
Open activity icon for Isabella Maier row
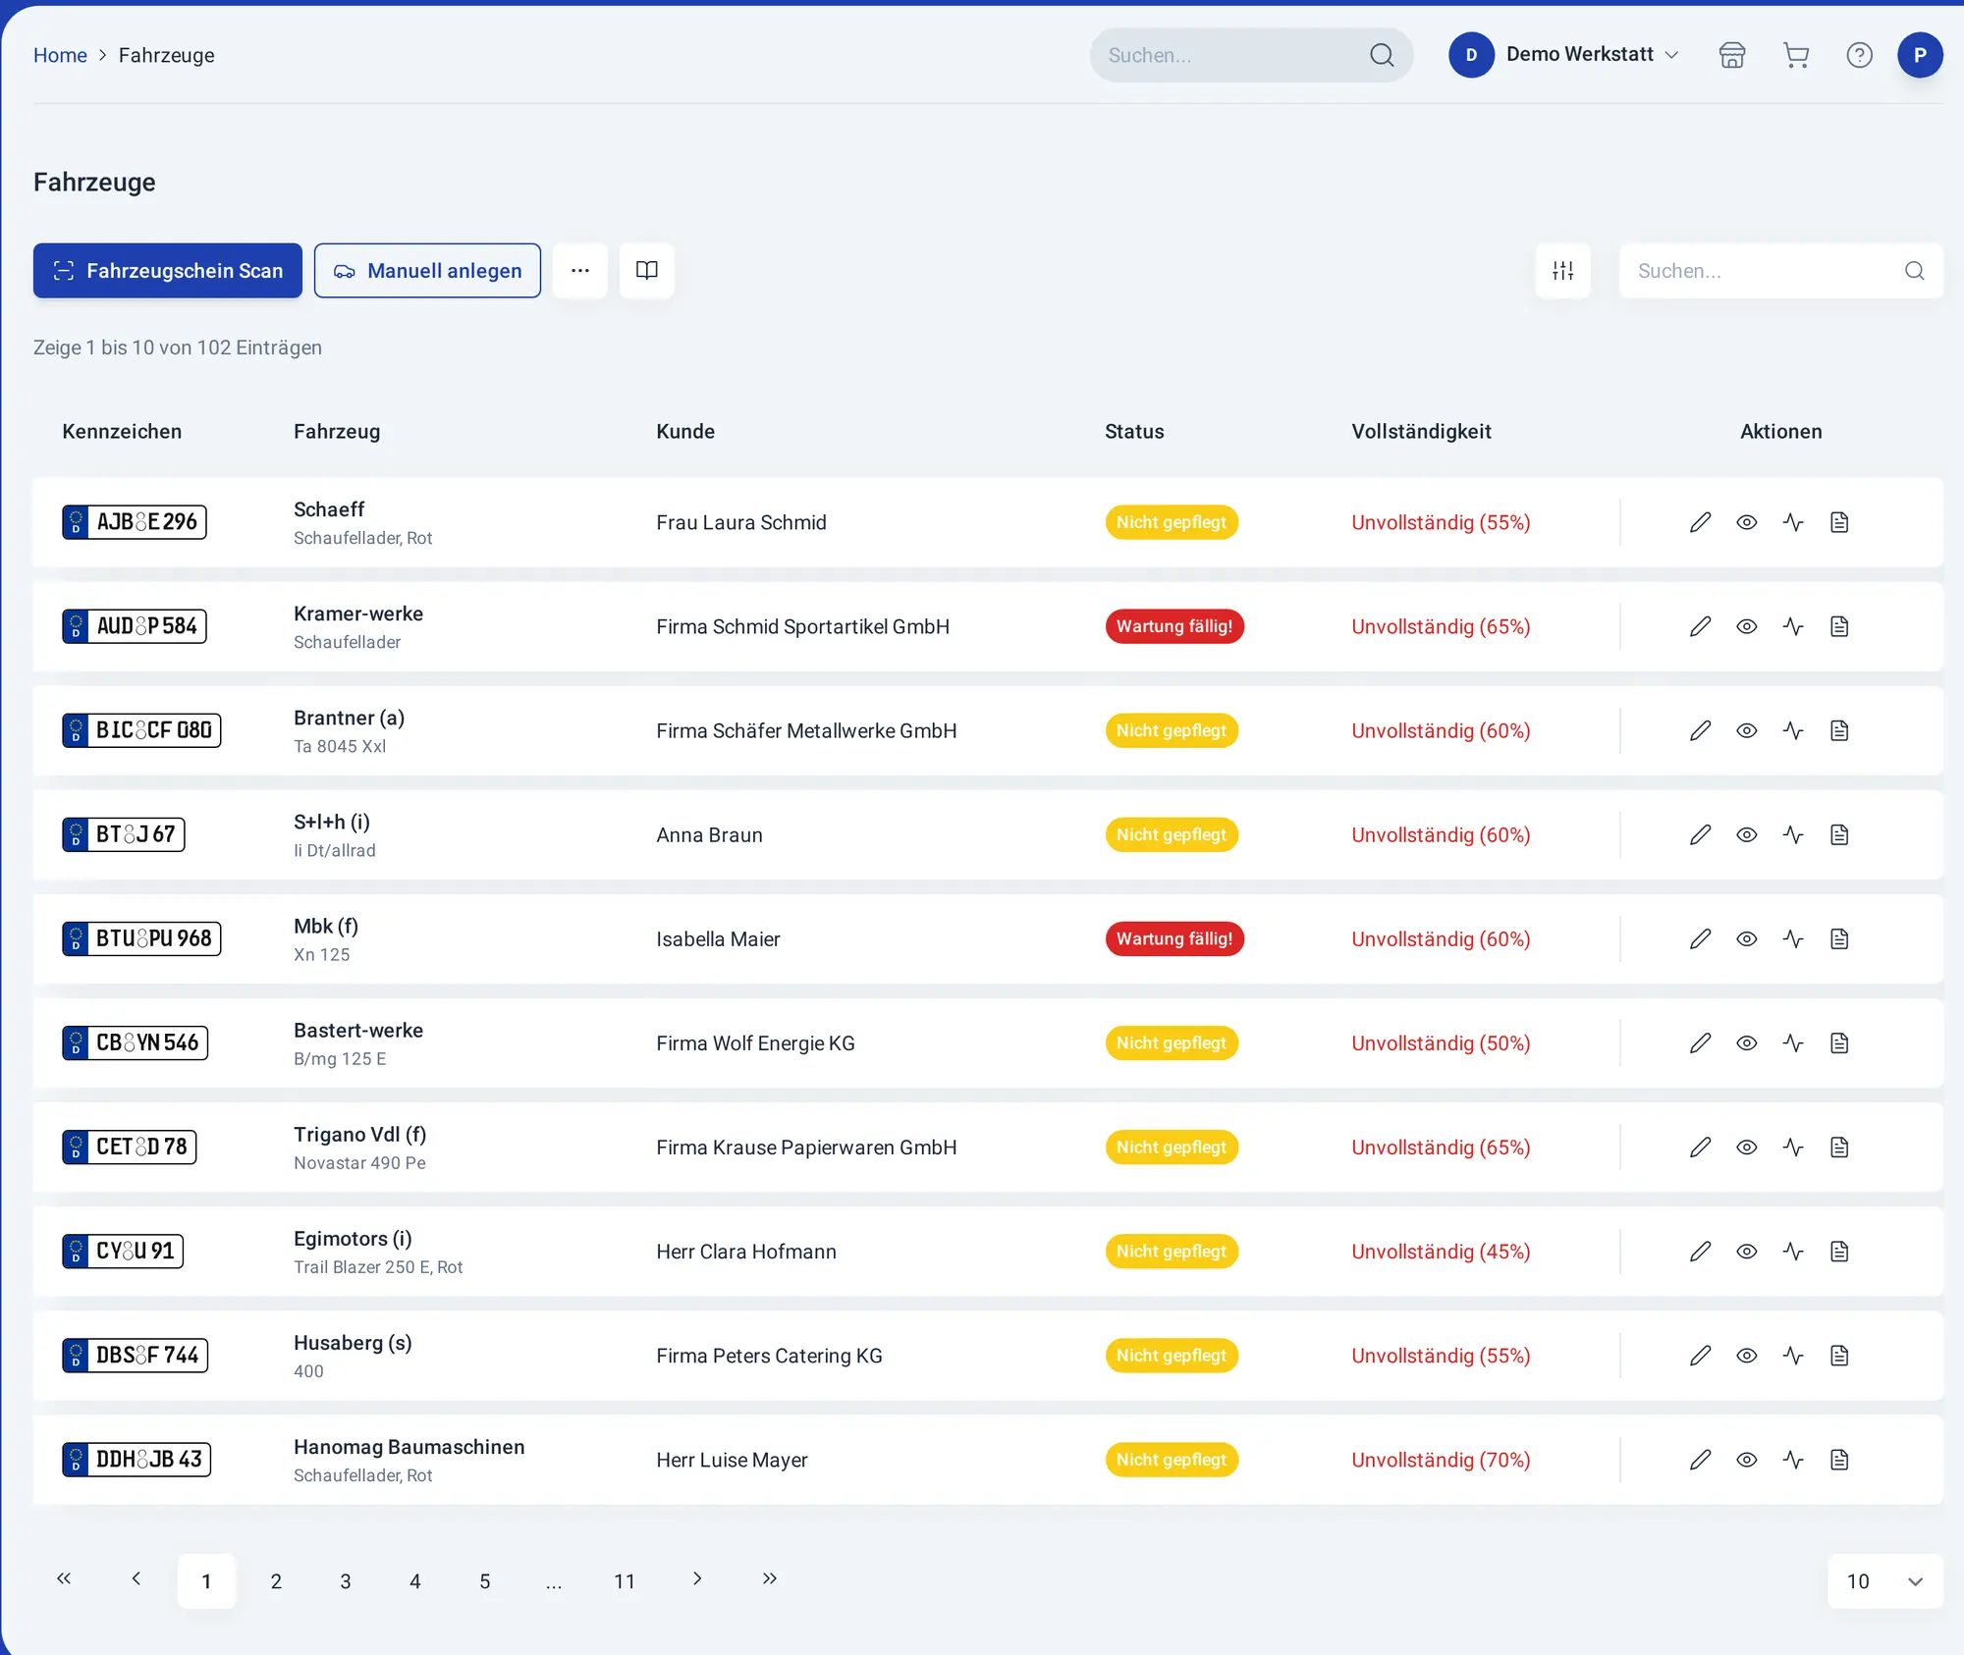1793,938
